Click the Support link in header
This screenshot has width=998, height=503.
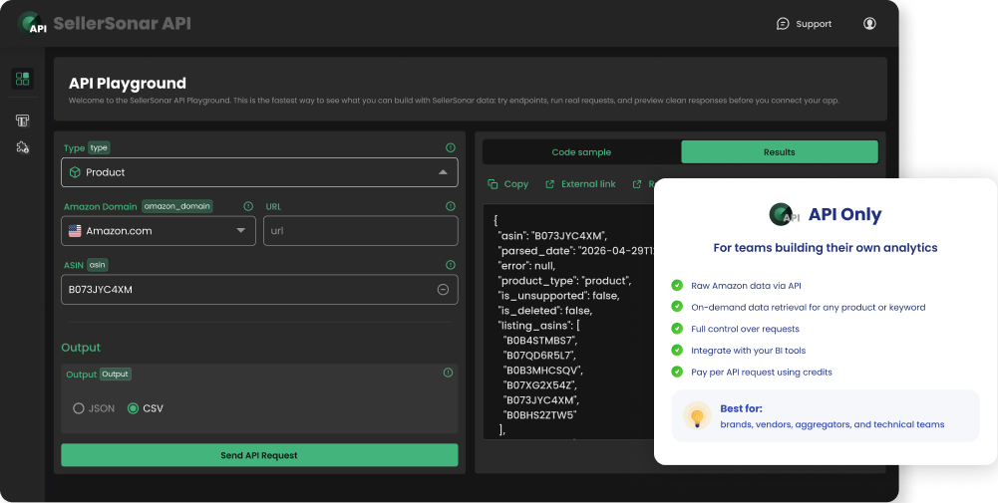coord(814,24)
